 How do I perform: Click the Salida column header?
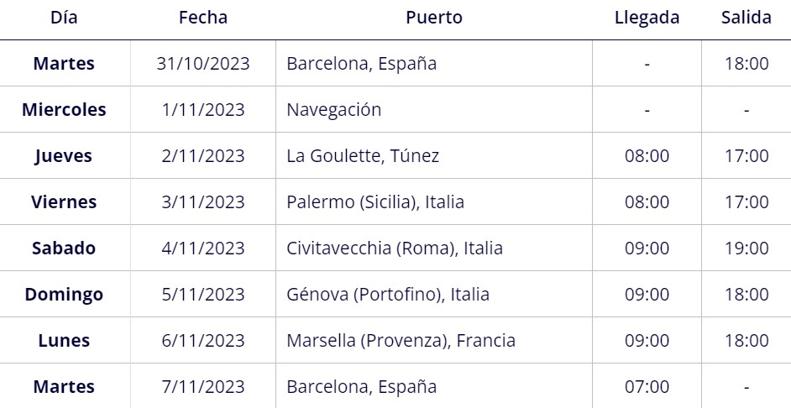tap(746, 18)
